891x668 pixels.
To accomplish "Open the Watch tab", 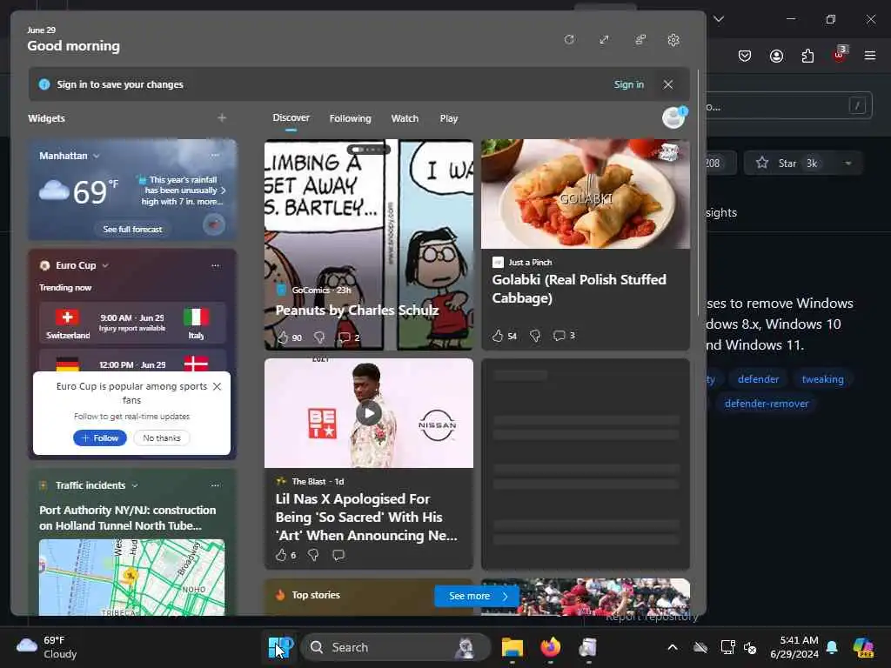I will point(405,118).
